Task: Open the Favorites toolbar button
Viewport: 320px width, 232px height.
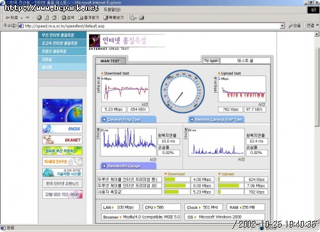Action: (x=88, y=18)
